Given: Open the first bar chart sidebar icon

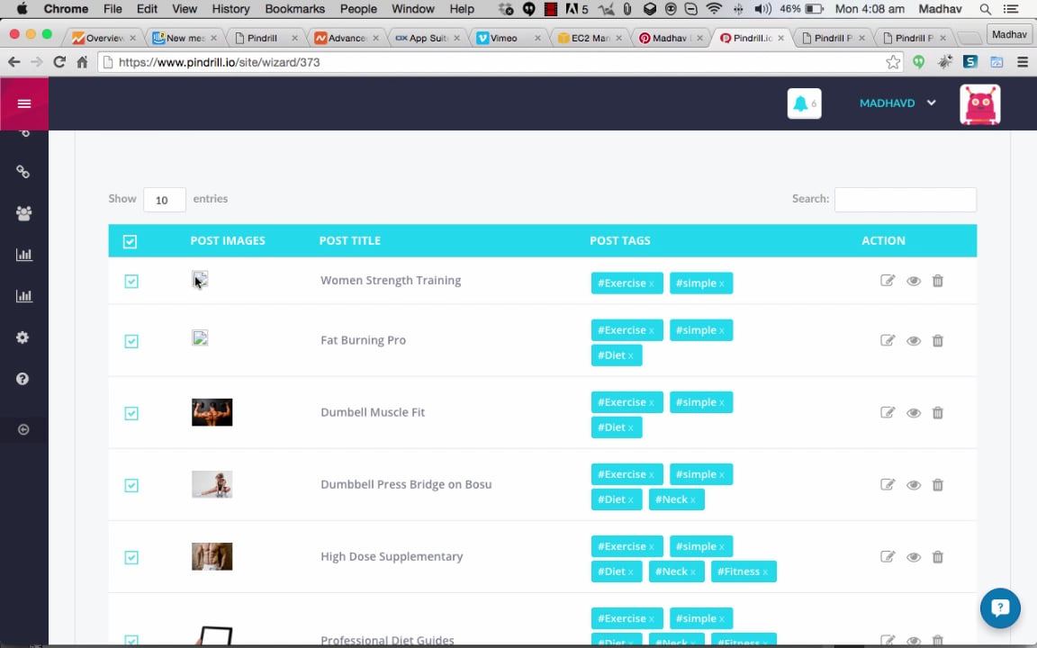Looking at the screenshot, I should pyautogui.click(x=23, y=255).
